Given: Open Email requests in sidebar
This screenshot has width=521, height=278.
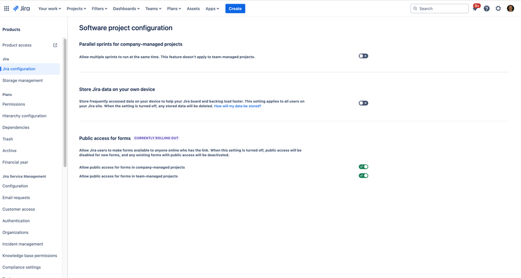Looking at the screenshot, I should [16, 198].
